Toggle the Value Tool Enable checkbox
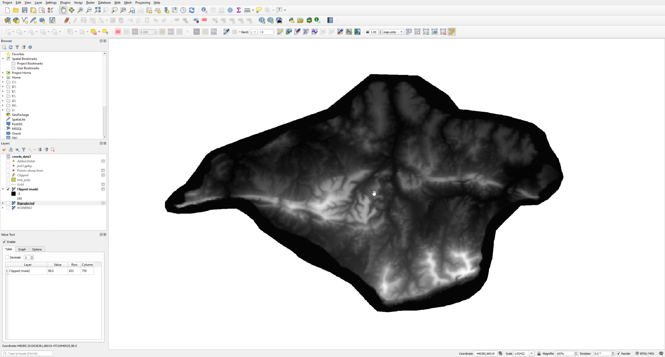Image resolution: width=665 pixels, height=357 pixels. (x=4, y=242)
